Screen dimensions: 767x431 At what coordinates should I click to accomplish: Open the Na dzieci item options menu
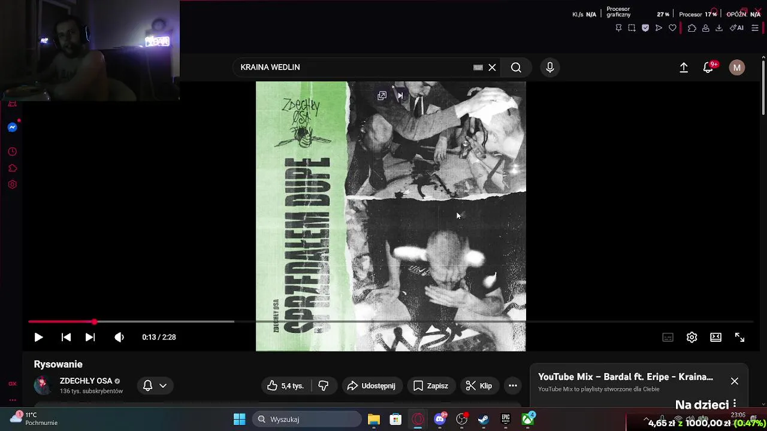click(x=735, y=405)
